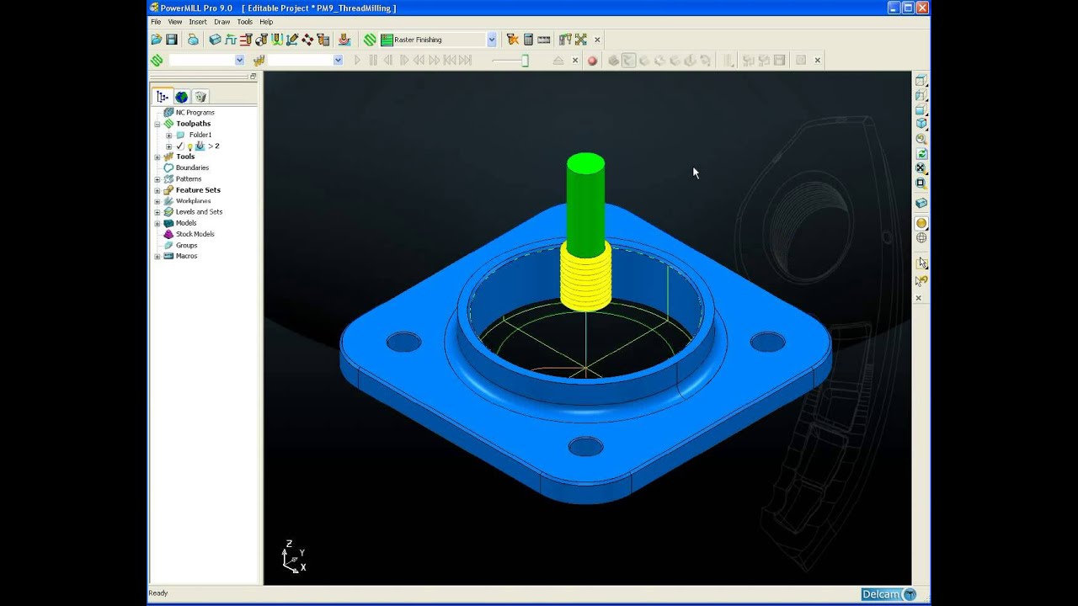Open the Insert menu
The width and height of the screenshot is (1078, 606).
tap(198, 22)
